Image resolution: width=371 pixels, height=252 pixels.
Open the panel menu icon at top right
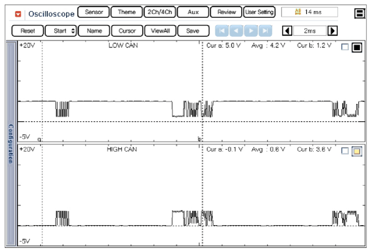(360, 14)
